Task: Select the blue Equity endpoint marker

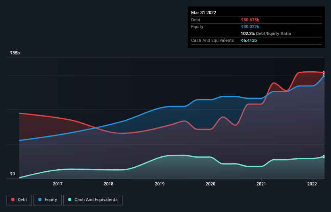Action: (324, 75)
